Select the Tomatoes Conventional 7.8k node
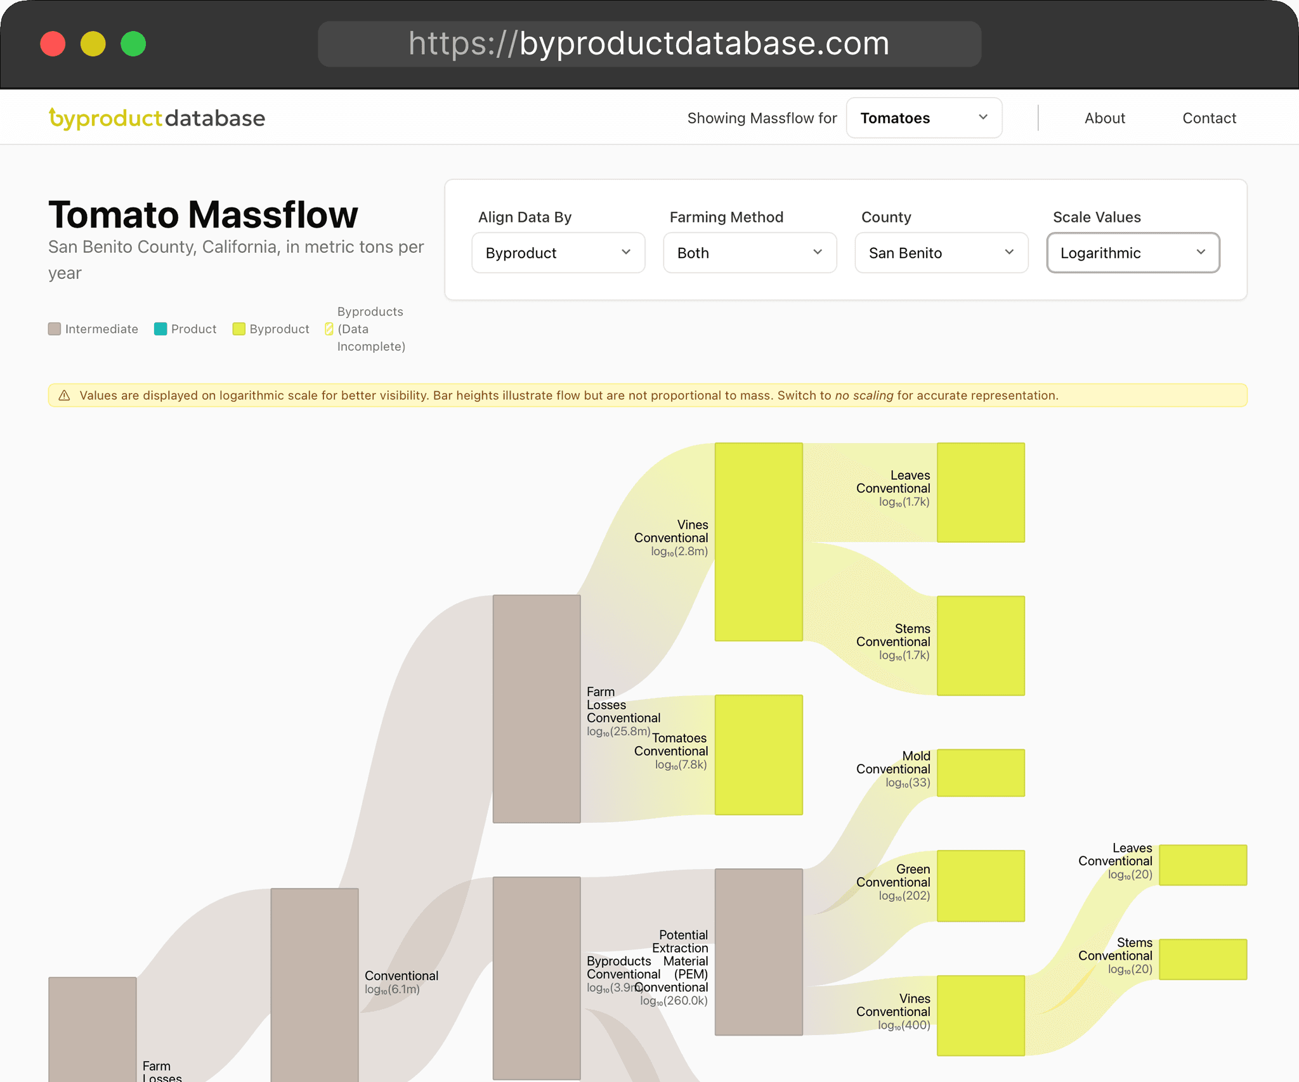Image resolution: width=1299 pixels, height=1082 pixels. (x=759, y=755)
